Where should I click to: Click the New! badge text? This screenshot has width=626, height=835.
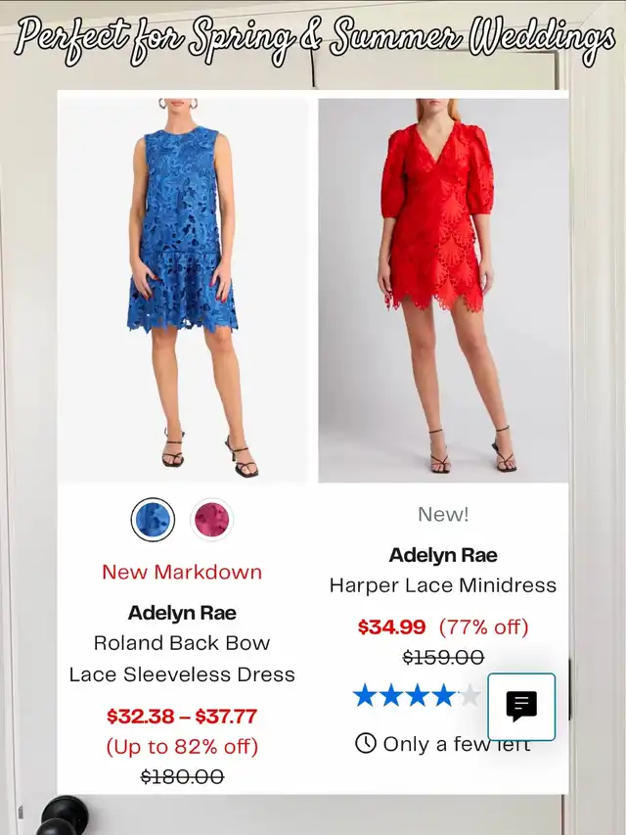click(x=443, y=515)
